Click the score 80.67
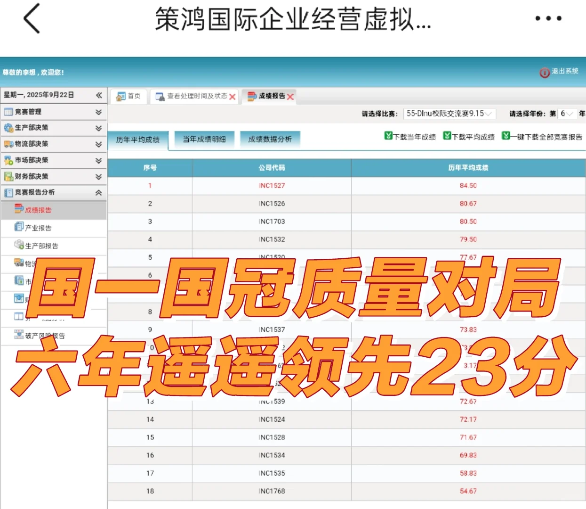The image size is (586, 509). tap(468, 204)
